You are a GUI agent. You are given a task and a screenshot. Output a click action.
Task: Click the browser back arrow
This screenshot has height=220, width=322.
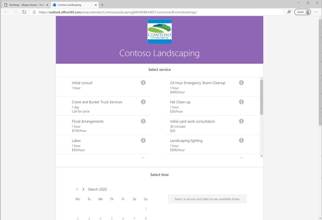point(6,12)
